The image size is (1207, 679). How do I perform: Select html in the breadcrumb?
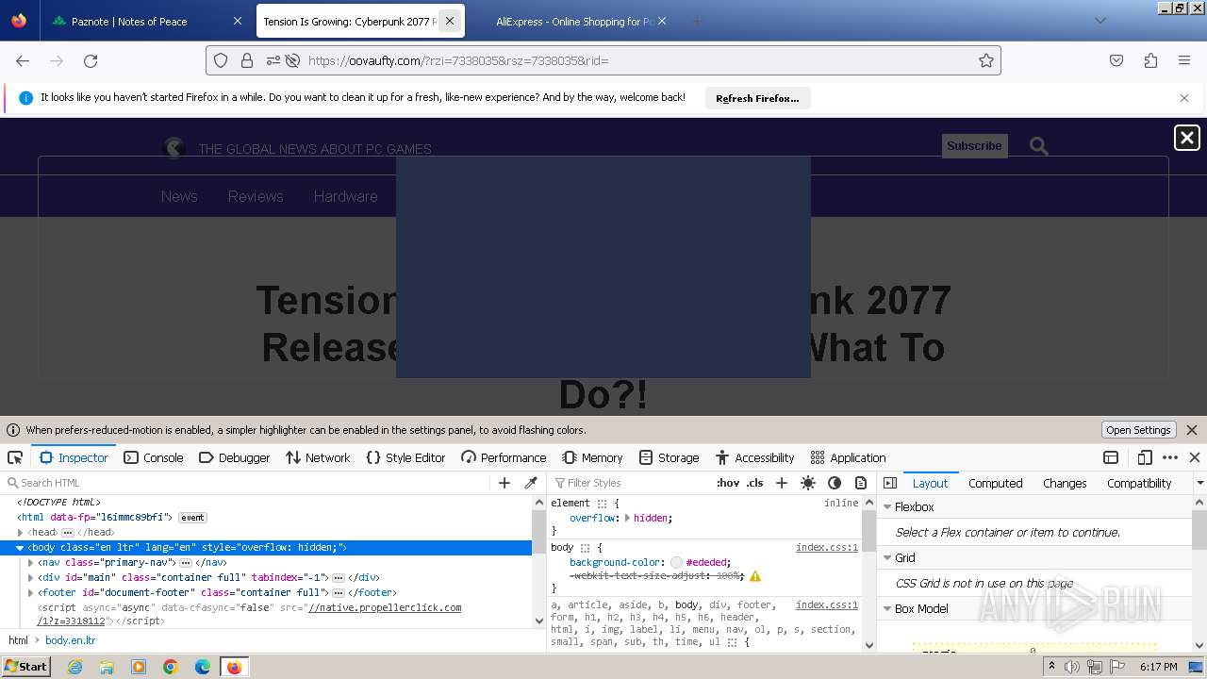click(19, 640)
